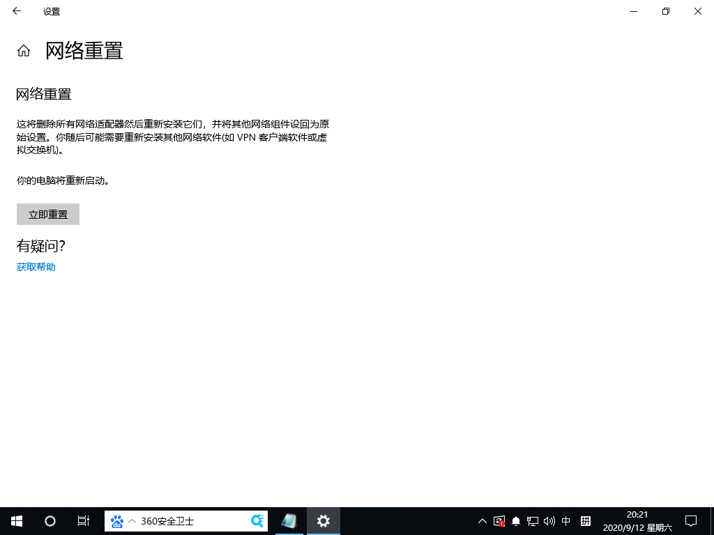Open 360安全卫士 from the system tray

point(499,520)
